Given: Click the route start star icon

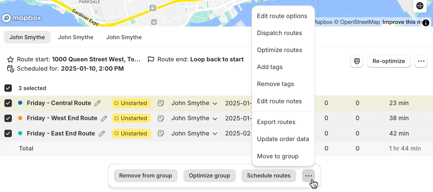Looking at the screenshot, I should point(10,59).
